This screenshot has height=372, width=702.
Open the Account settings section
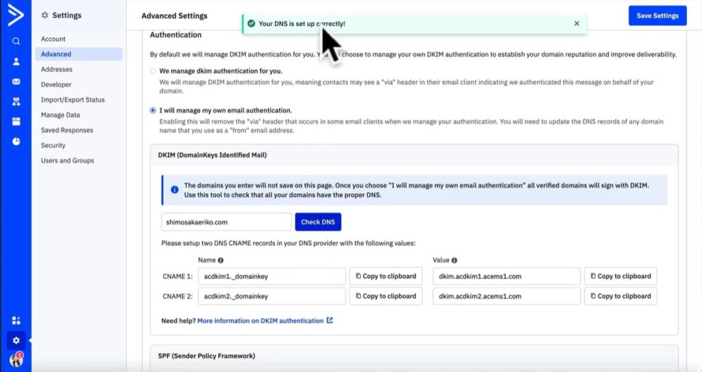(53, 39)
